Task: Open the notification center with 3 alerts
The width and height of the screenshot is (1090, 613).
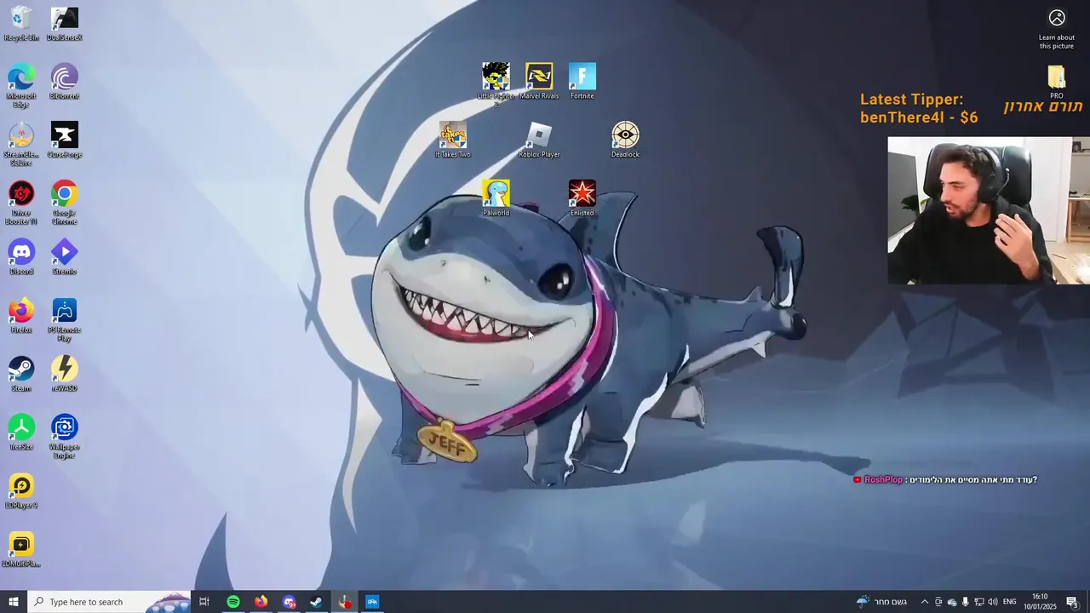Action: click(x=1073, y=602)
